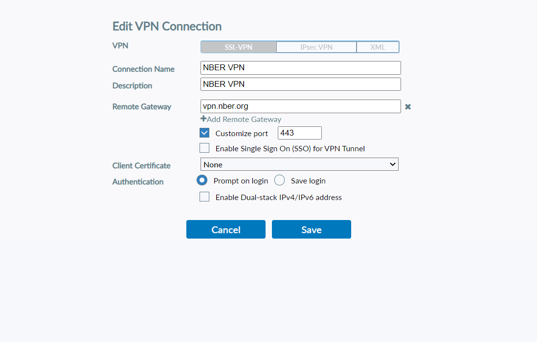Click the Remote Gateway field
Image resolution: width=537 pixels, height=342 pixels.
(301, 106)
